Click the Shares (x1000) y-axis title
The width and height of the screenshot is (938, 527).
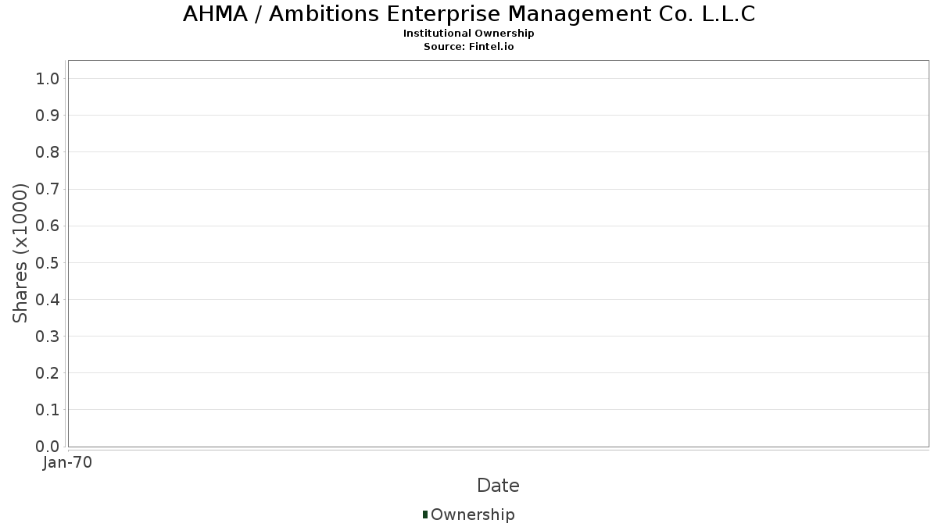(20, 253)
